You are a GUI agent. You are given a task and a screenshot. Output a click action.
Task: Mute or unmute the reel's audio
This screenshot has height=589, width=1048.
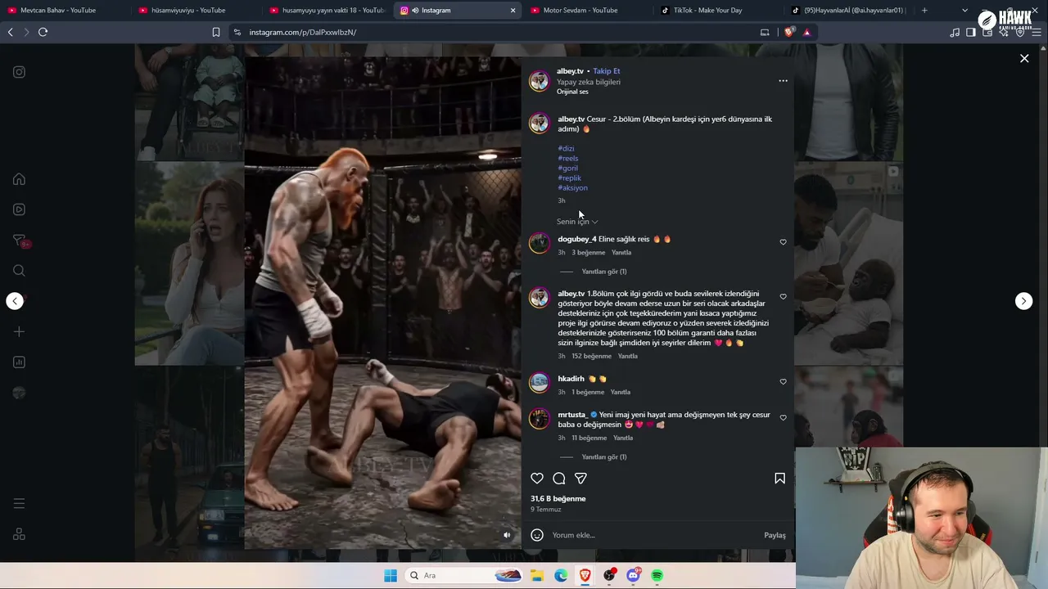507,535
